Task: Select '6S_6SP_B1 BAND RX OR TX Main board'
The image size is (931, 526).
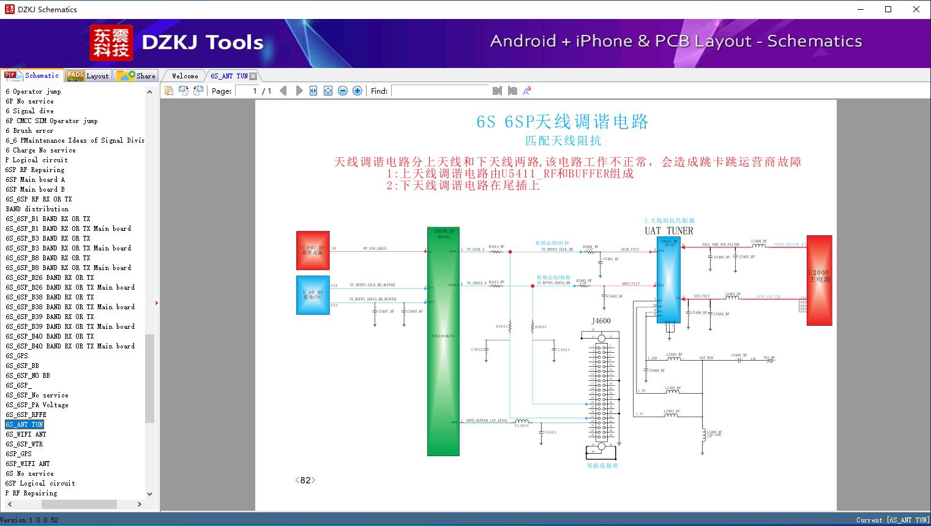Action: (68, 228)
